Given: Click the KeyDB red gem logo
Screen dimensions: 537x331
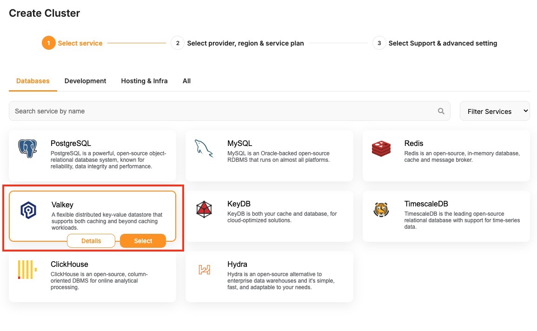Looking at the screenshot, I should click(x=204, y=209).
